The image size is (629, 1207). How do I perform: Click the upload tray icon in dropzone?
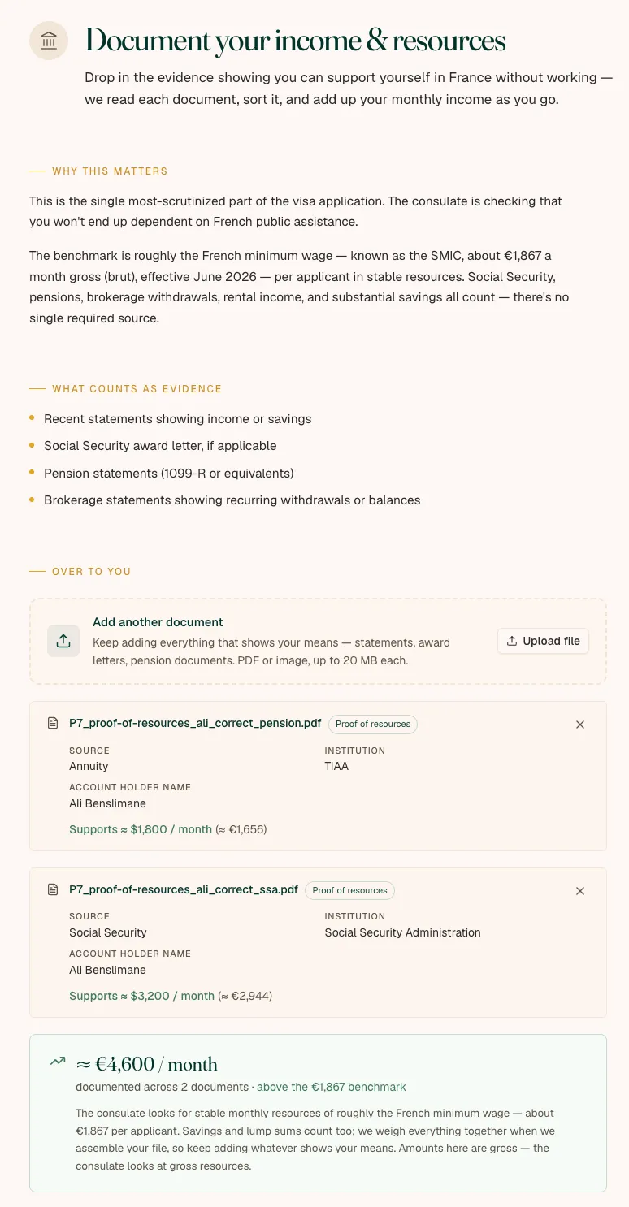pos(63,641)
